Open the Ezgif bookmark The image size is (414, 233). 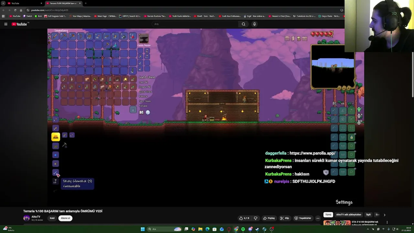pos(254,16)
